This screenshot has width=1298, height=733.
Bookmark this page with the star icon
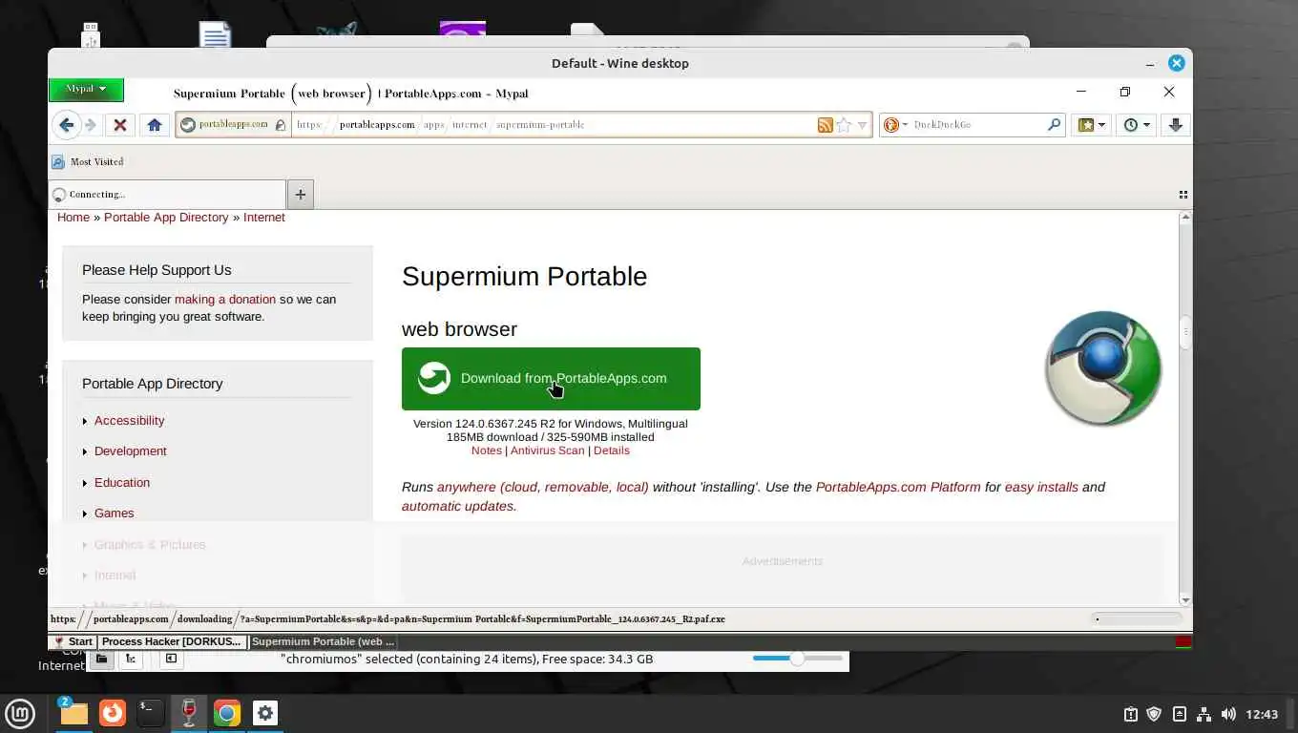point(844,125)
